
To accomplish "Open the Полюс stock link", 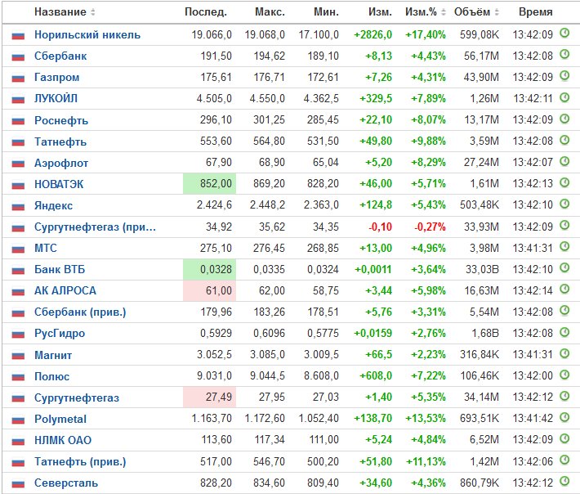I will [x=51, y=376].
